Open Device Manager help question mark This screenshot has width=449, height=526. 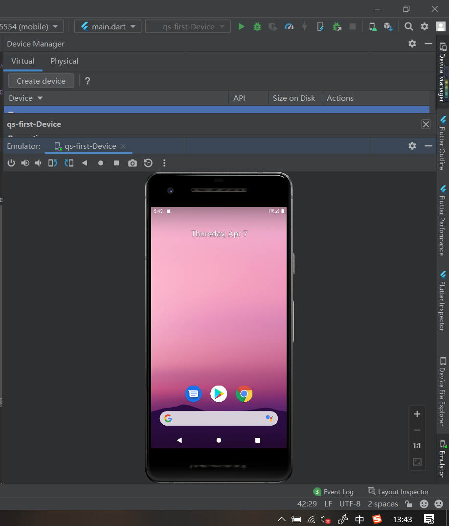coord(88,81)
